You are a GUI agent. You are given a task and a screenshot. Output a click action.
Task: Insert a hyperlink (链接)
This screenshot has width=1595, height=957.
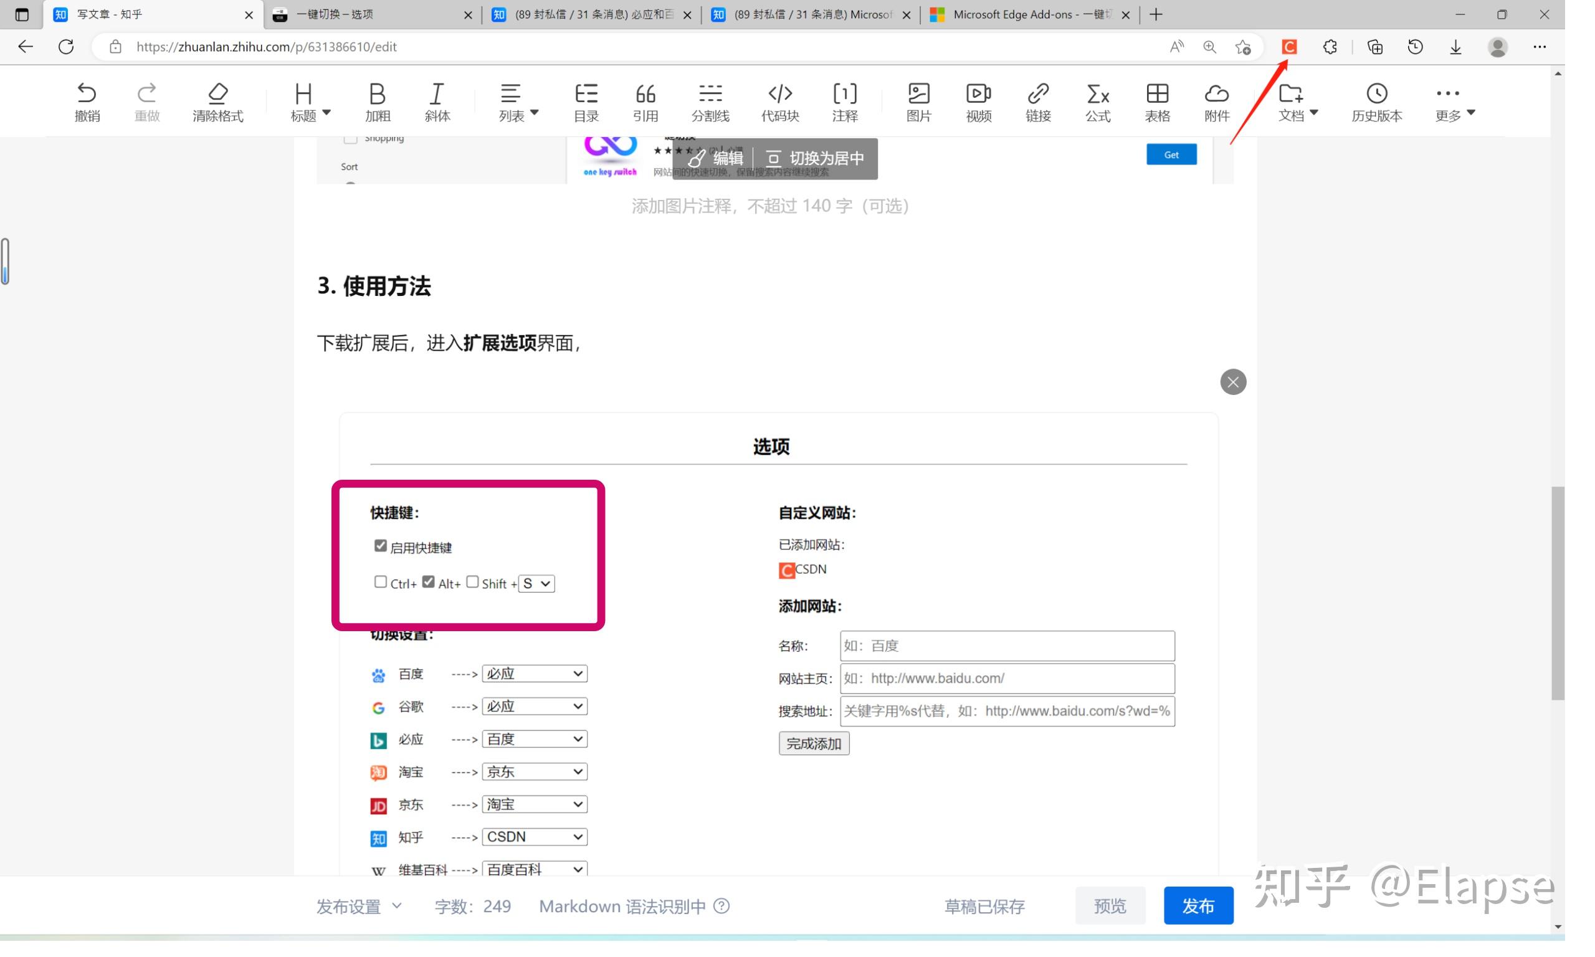coord(1038,103)
